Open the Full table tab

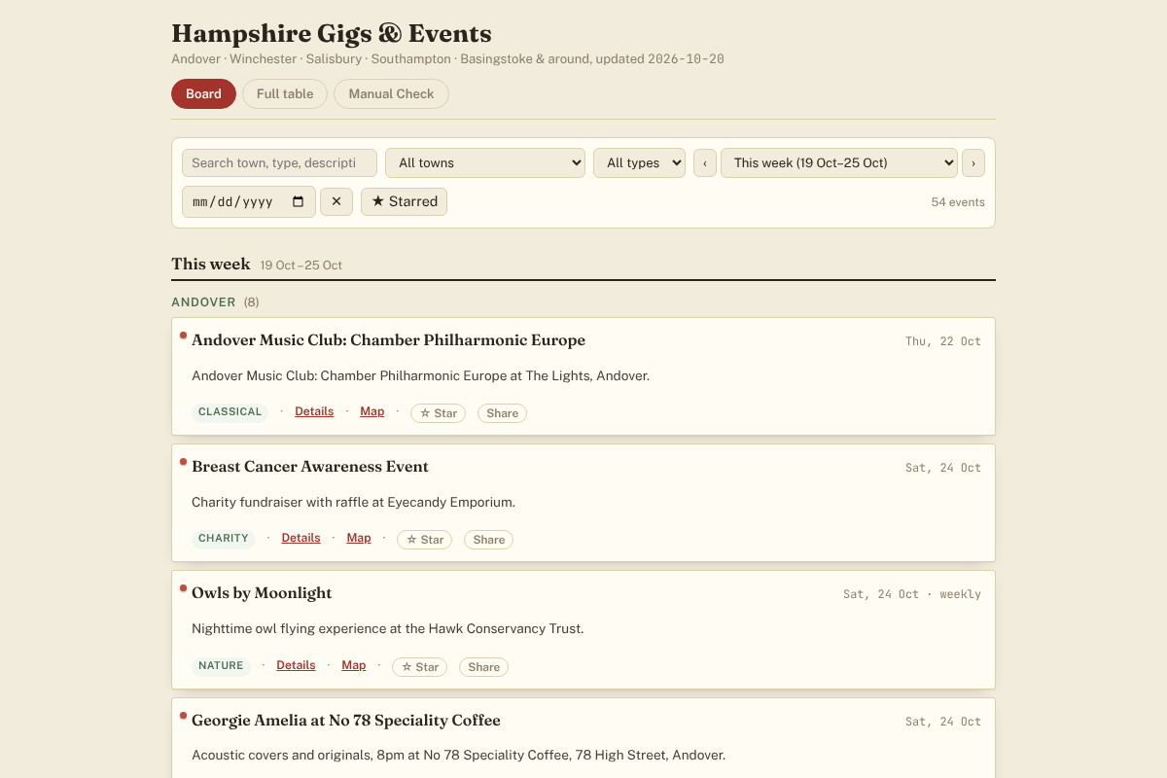click(x=285, y=93)
